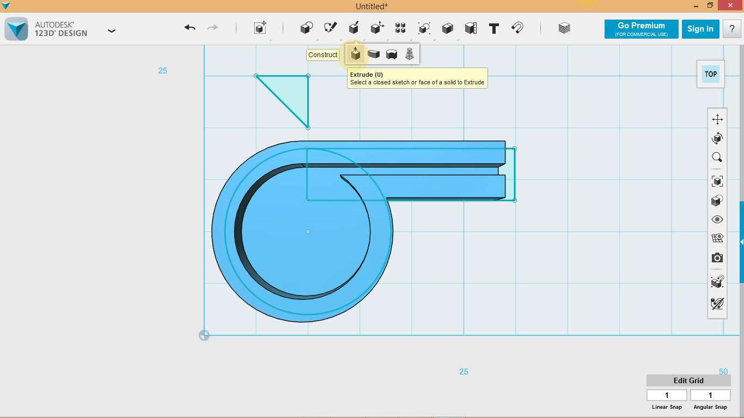Expand the app menu chevron near 123D logo

click(x=112, y=31)
